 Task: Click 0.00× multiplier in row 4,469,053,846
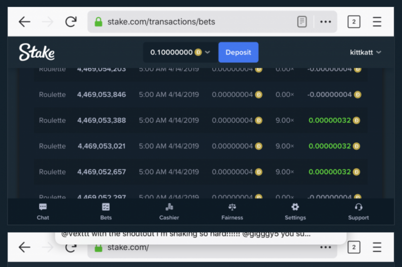click(284, 95)
